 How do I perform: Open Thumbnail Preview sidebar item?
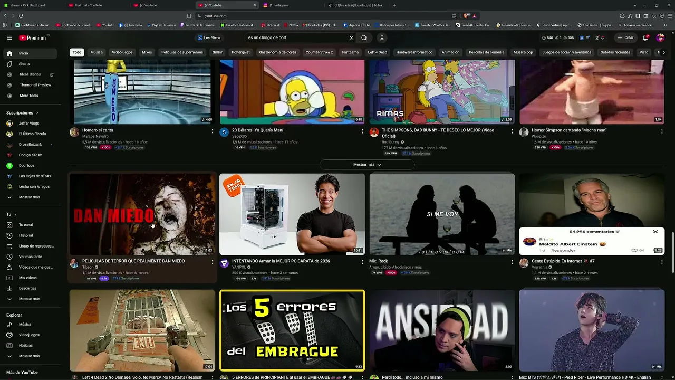point(35,85)
